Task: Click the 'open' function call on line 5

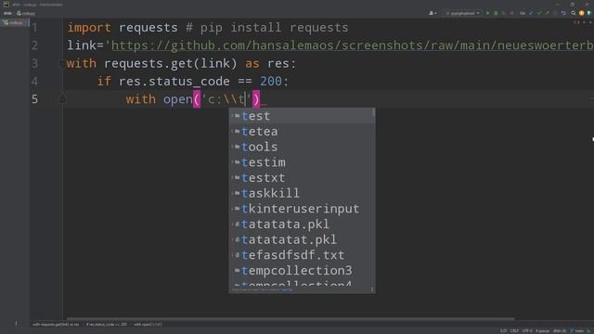Action: [x=177, y=99]
